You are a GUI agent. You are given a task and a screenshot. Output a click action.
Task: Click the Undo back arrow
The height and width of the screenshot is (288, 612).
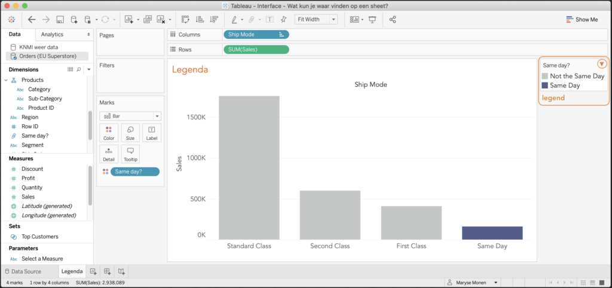(x=32, y=20)
